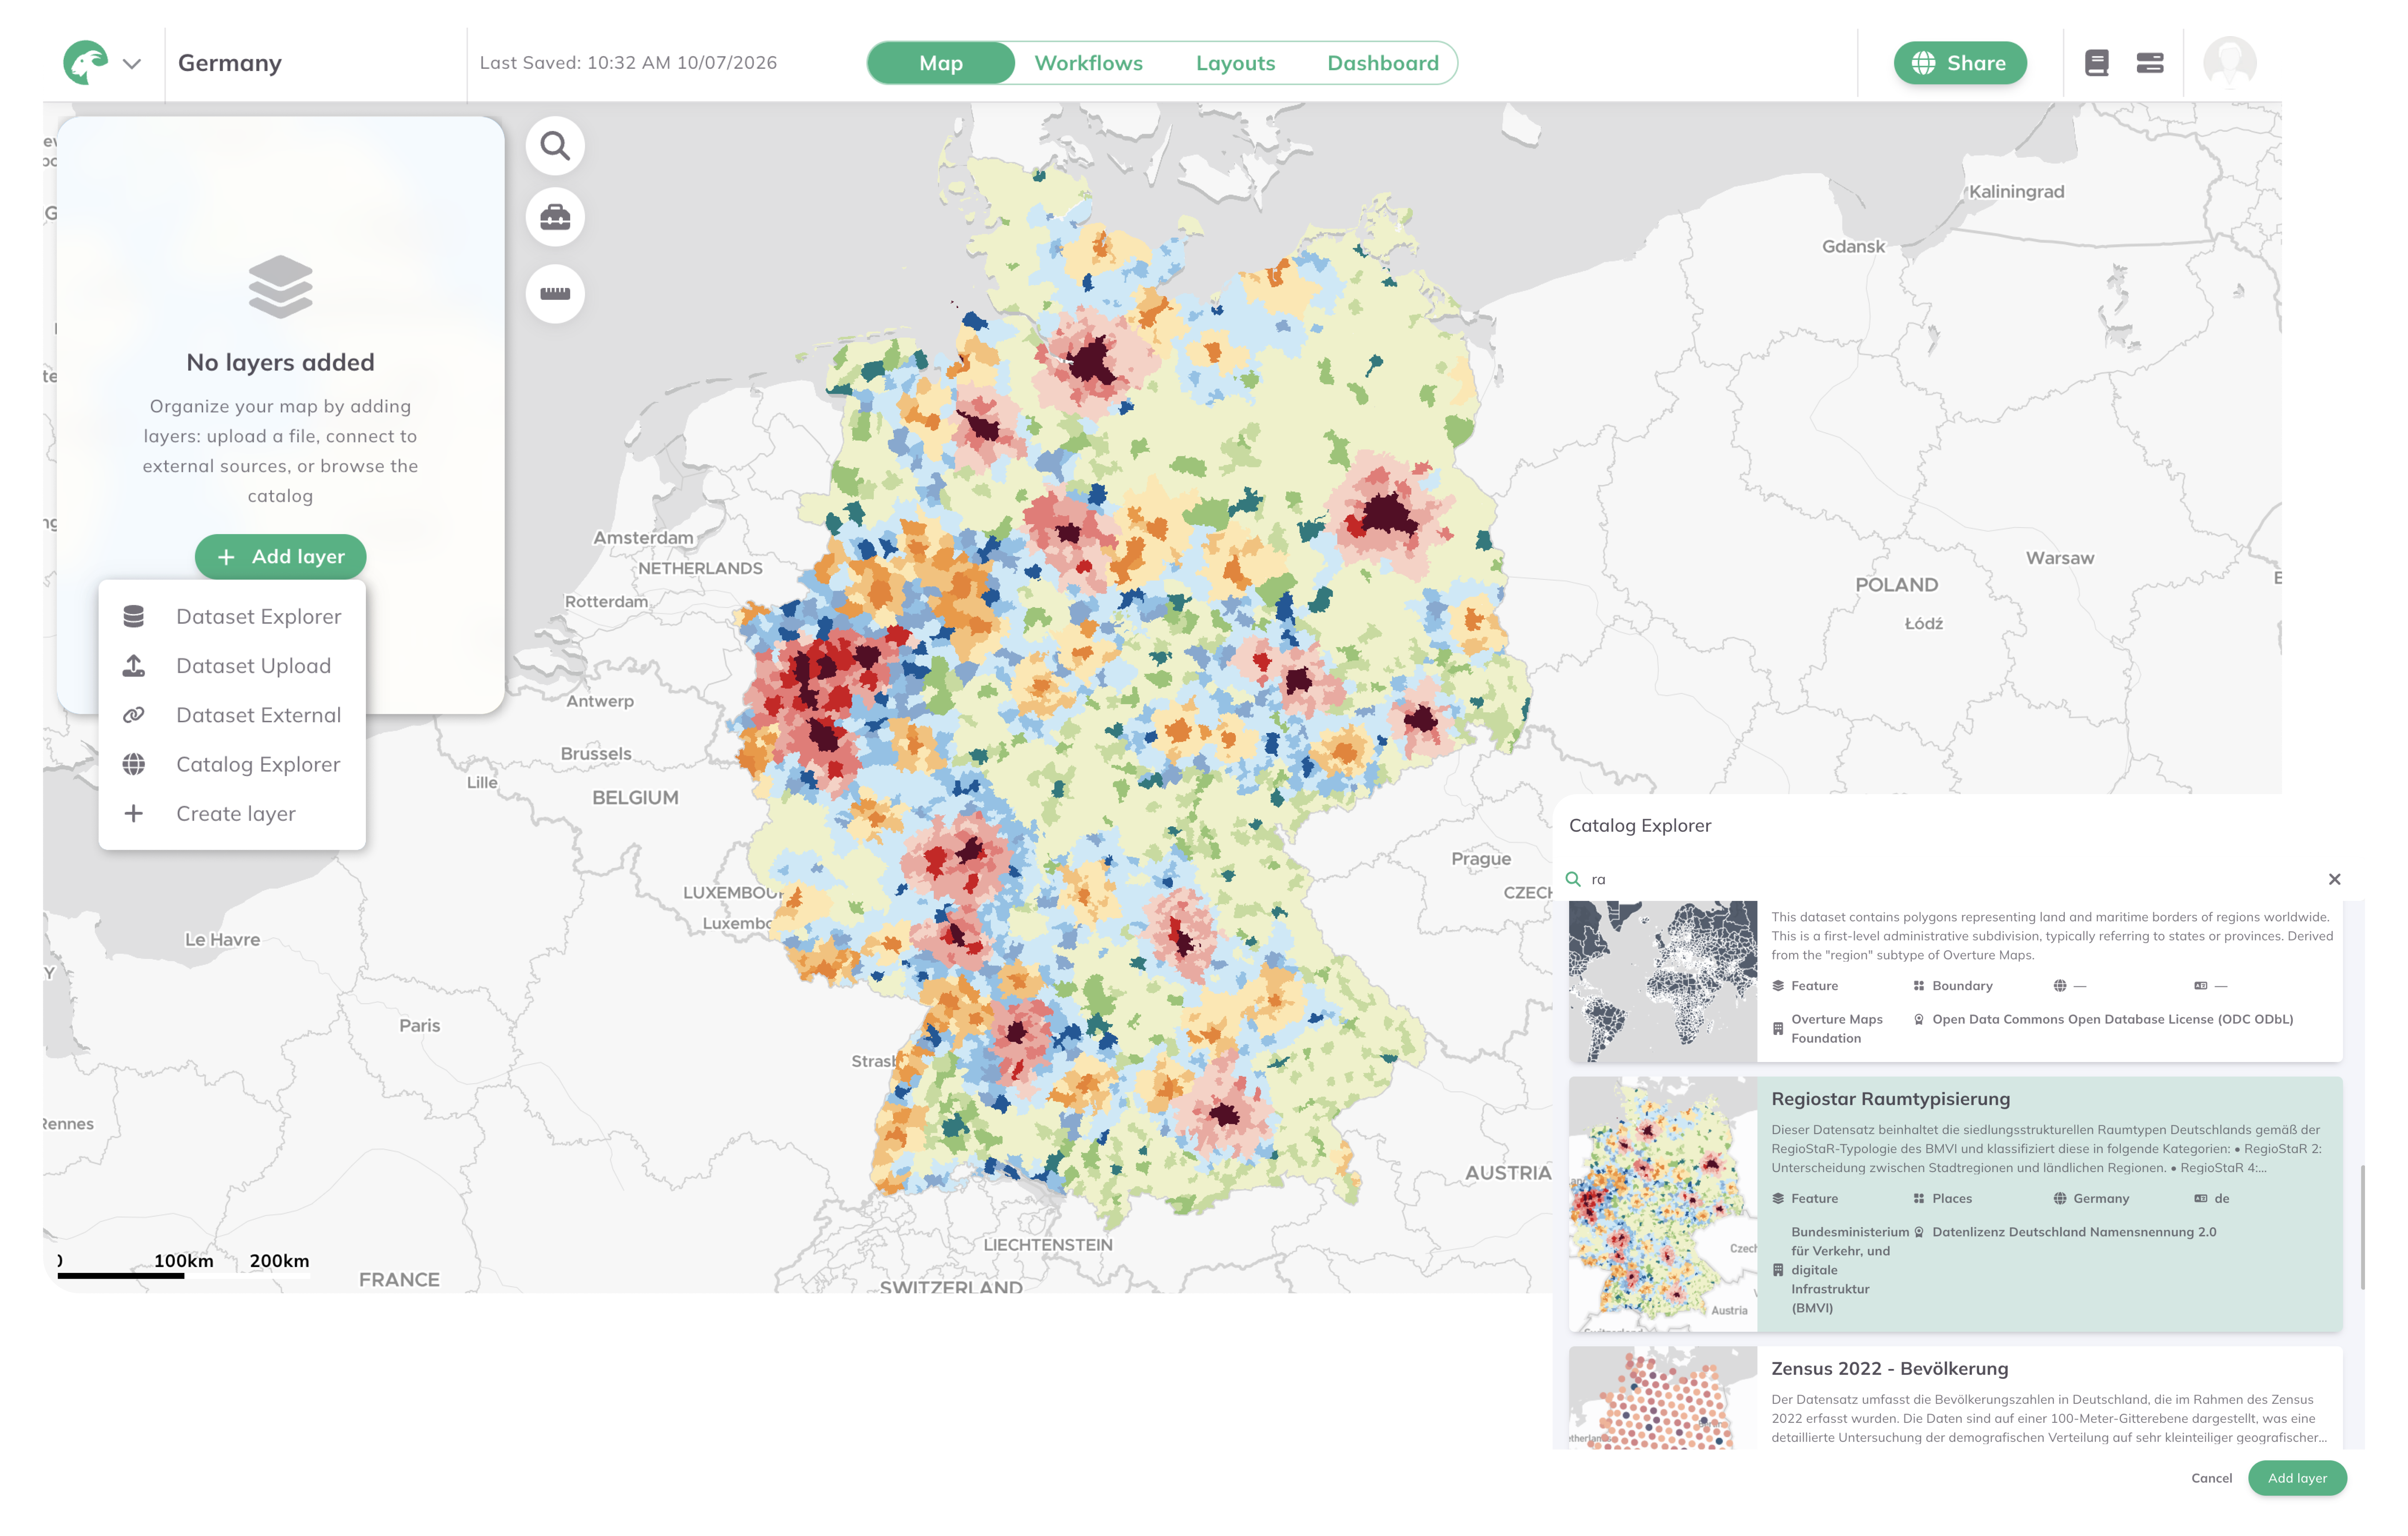This screenshot has width=2408, height=1536.
Task: Click the Datenlizenz Deutschland Namensnennung 2.0 text
Action: 2074,1232
